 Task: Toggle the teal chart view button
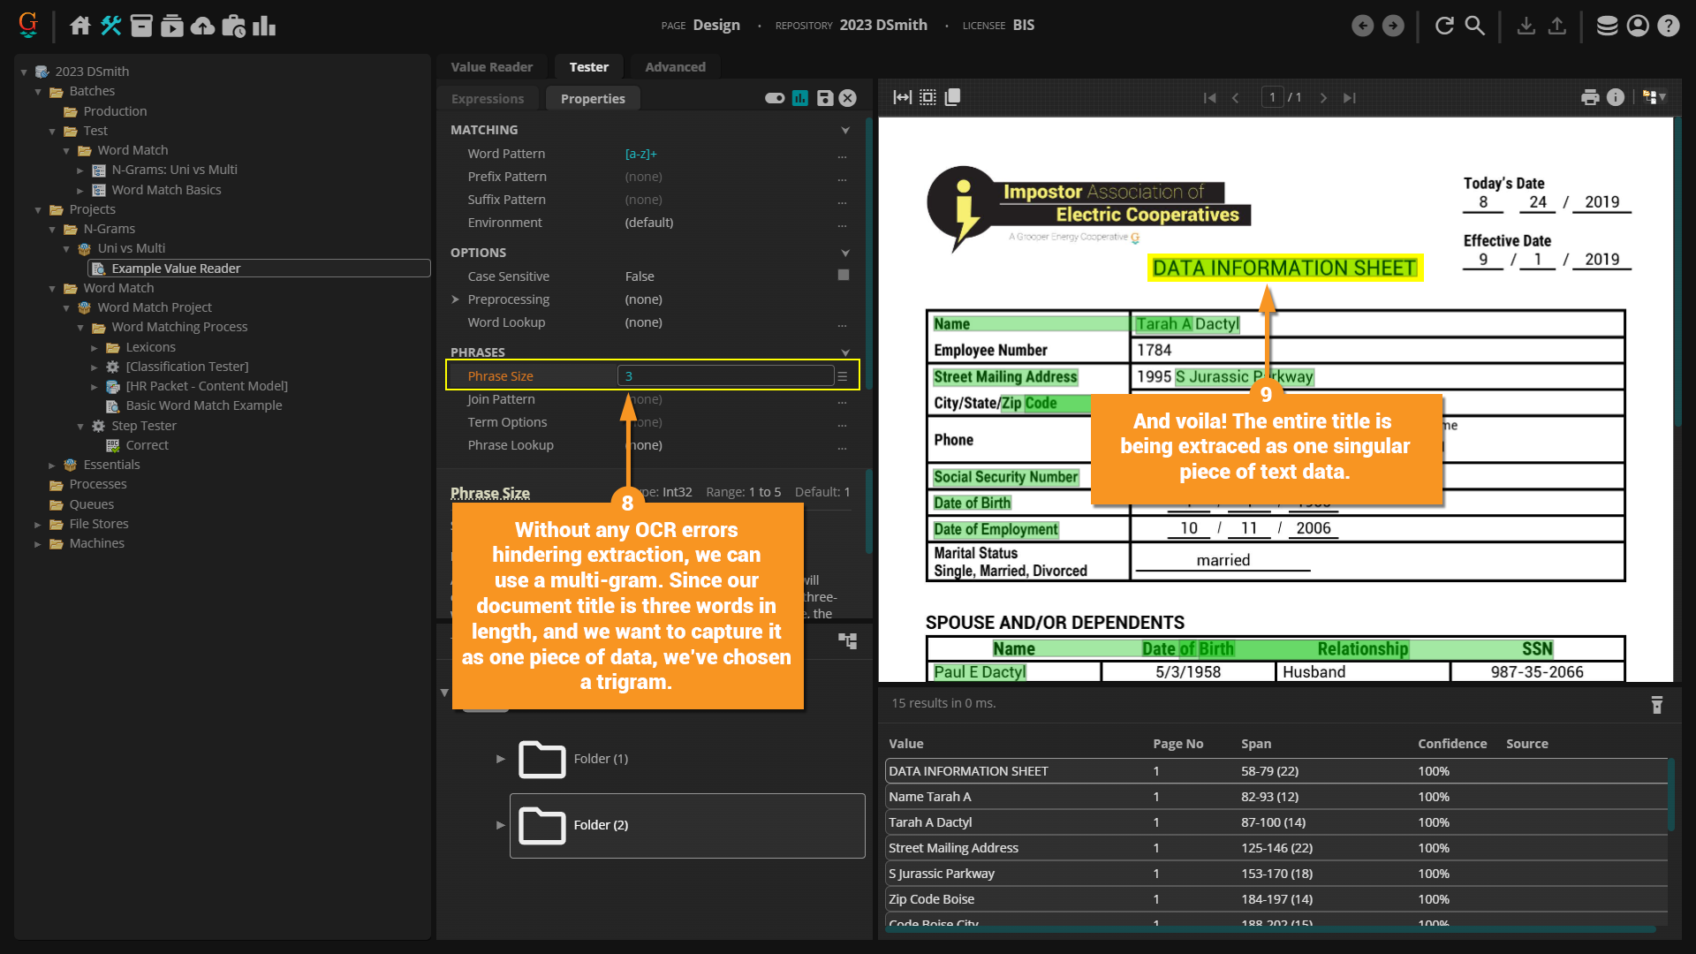pyautogui.click(x=800, y=98)
